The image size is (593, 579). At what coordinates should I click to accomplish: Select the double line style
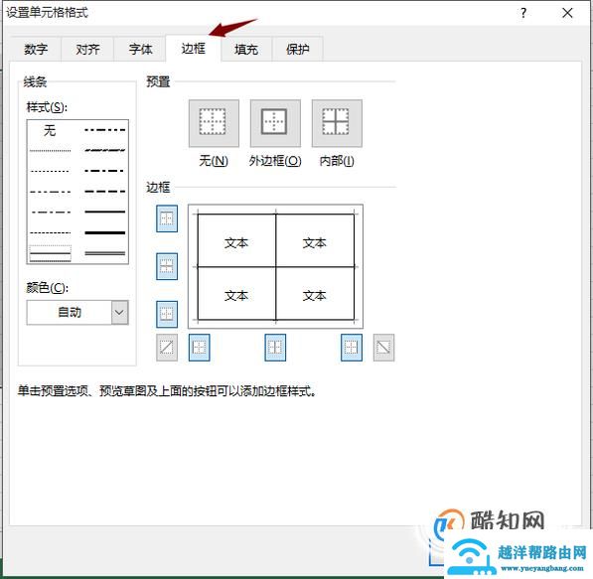coord(104,253)
